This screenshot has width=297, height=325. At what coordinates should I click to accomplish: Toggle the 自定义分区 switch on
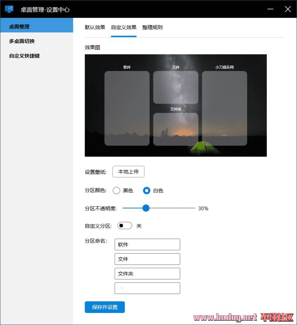tap(125, 226)
